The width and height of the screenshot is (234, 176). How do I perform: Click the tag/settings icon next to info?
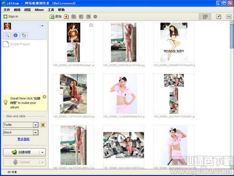(x=24, y=35)
